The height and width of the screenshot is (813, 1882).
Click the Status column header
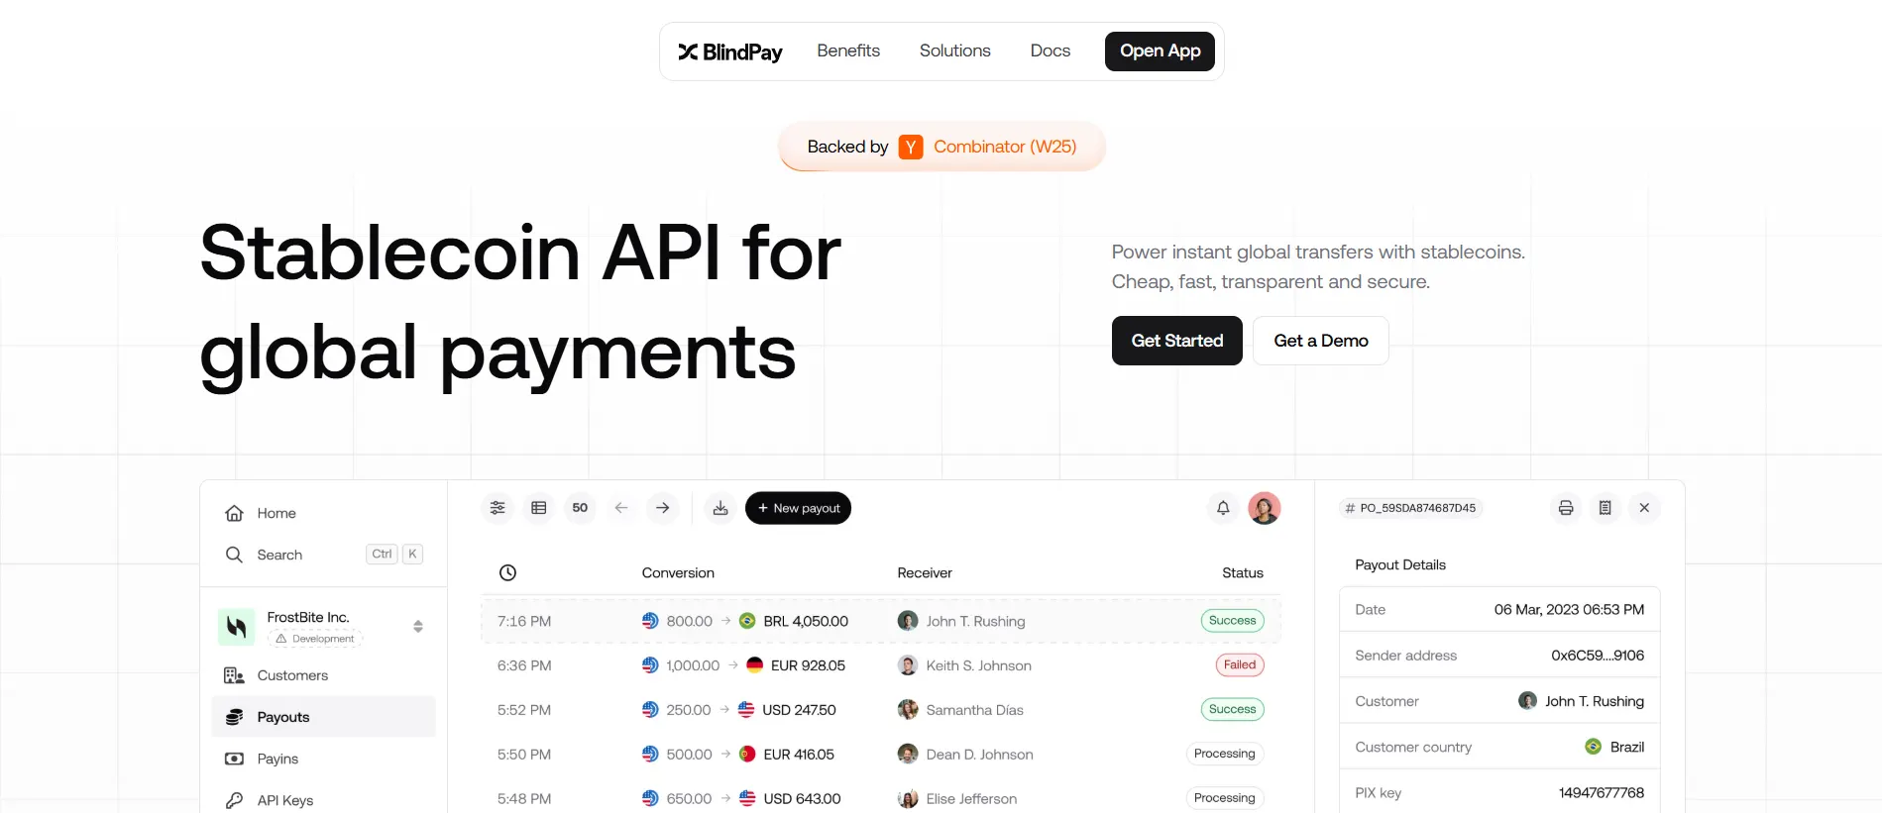pos(1243,572)
